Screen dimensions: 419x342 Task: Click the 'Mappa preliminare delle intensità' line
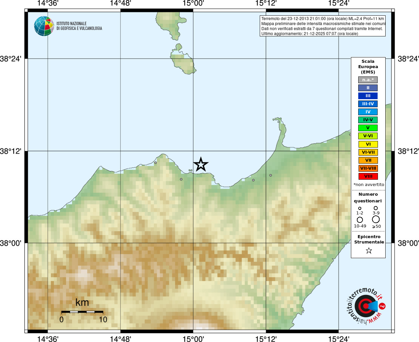click(323, 24)
